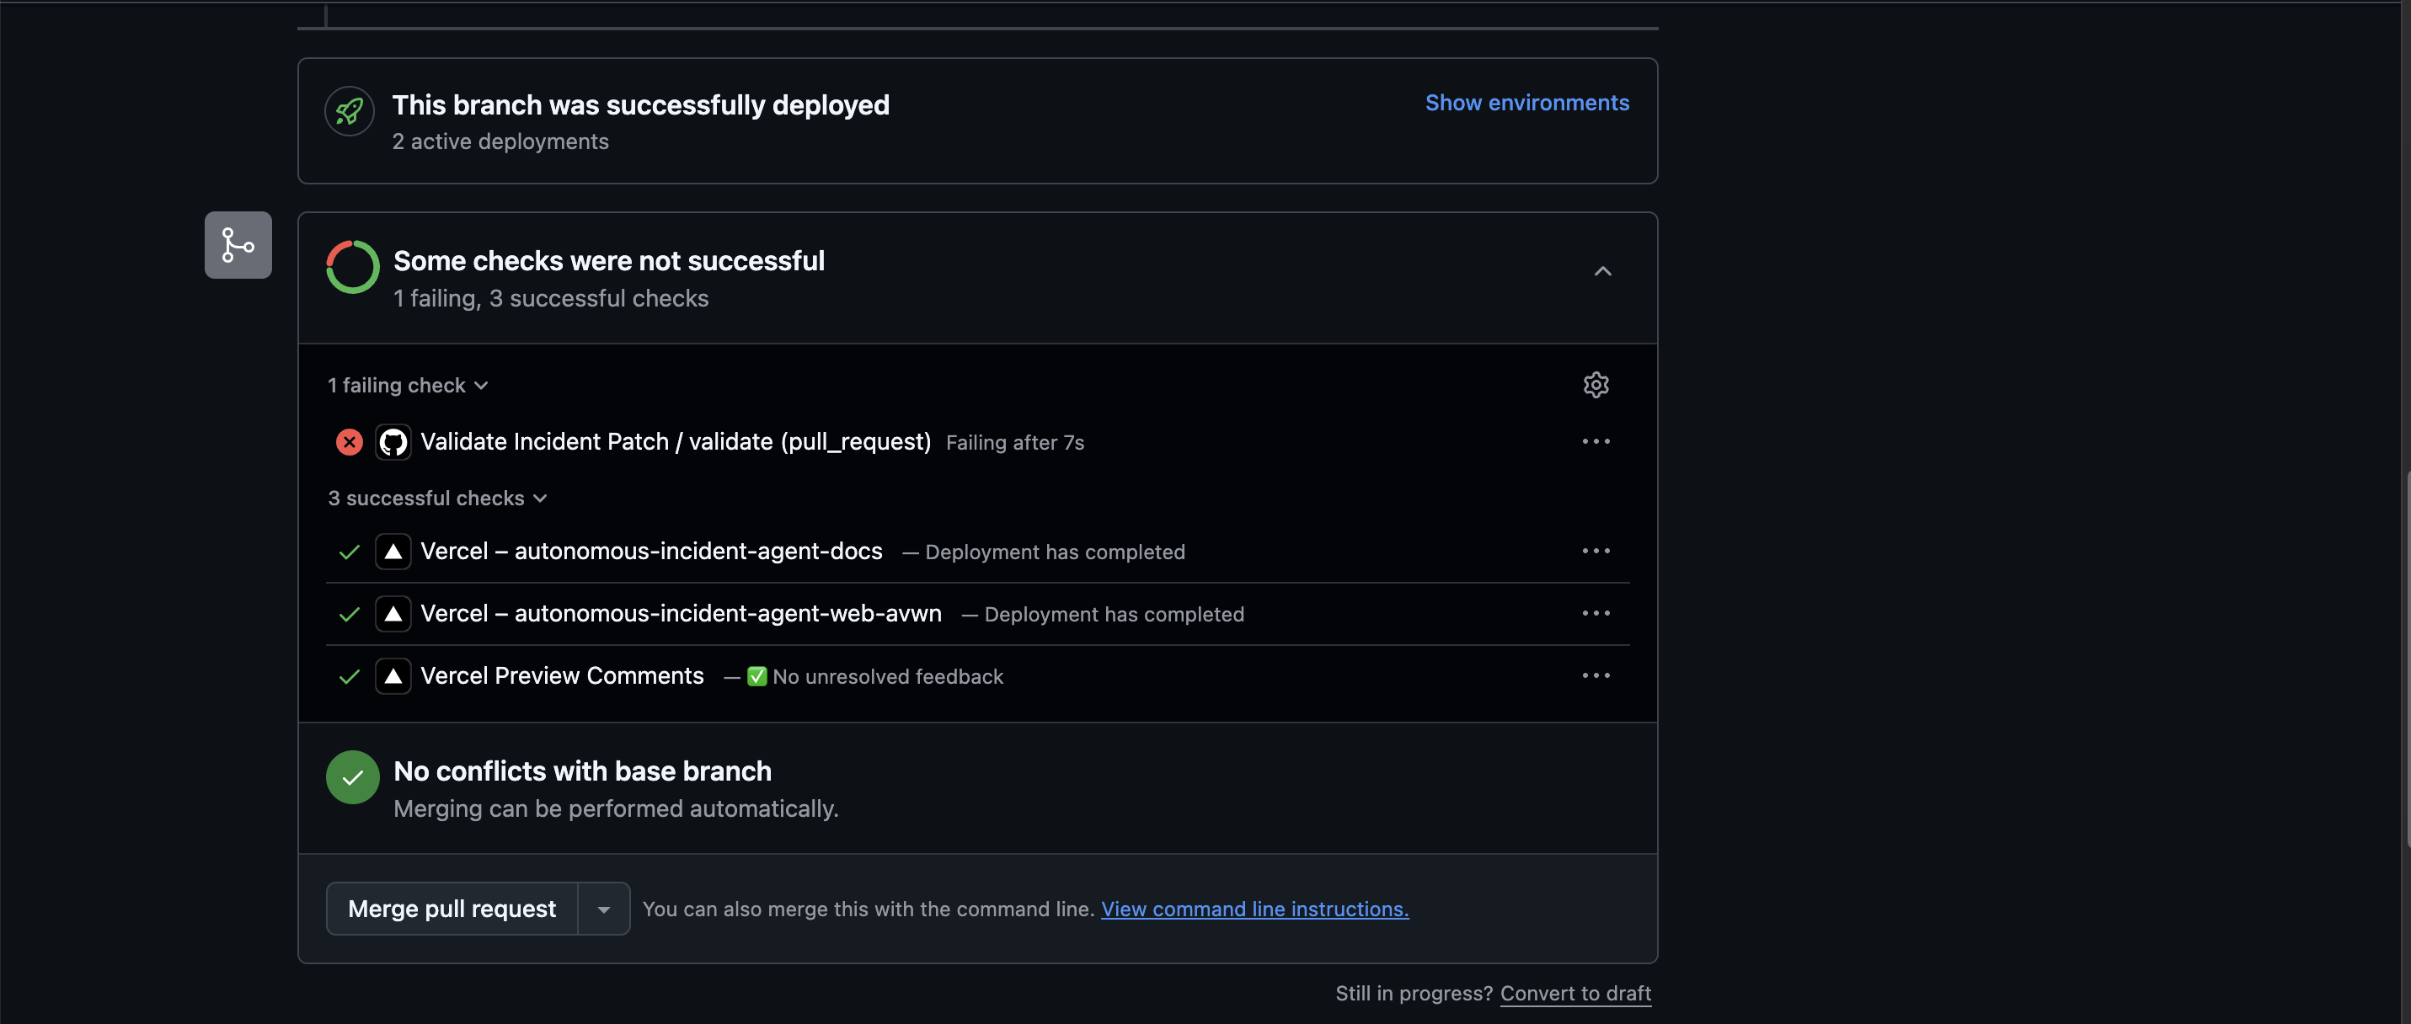Click green checkmark circle for no conflicts

pyautogui.click(x=352, y=777)
